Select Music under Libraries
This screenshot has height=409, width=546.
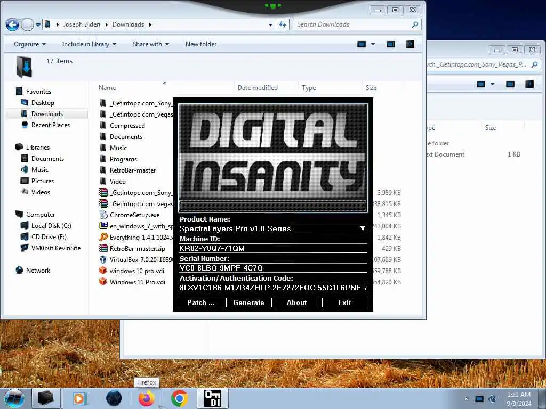39,170
